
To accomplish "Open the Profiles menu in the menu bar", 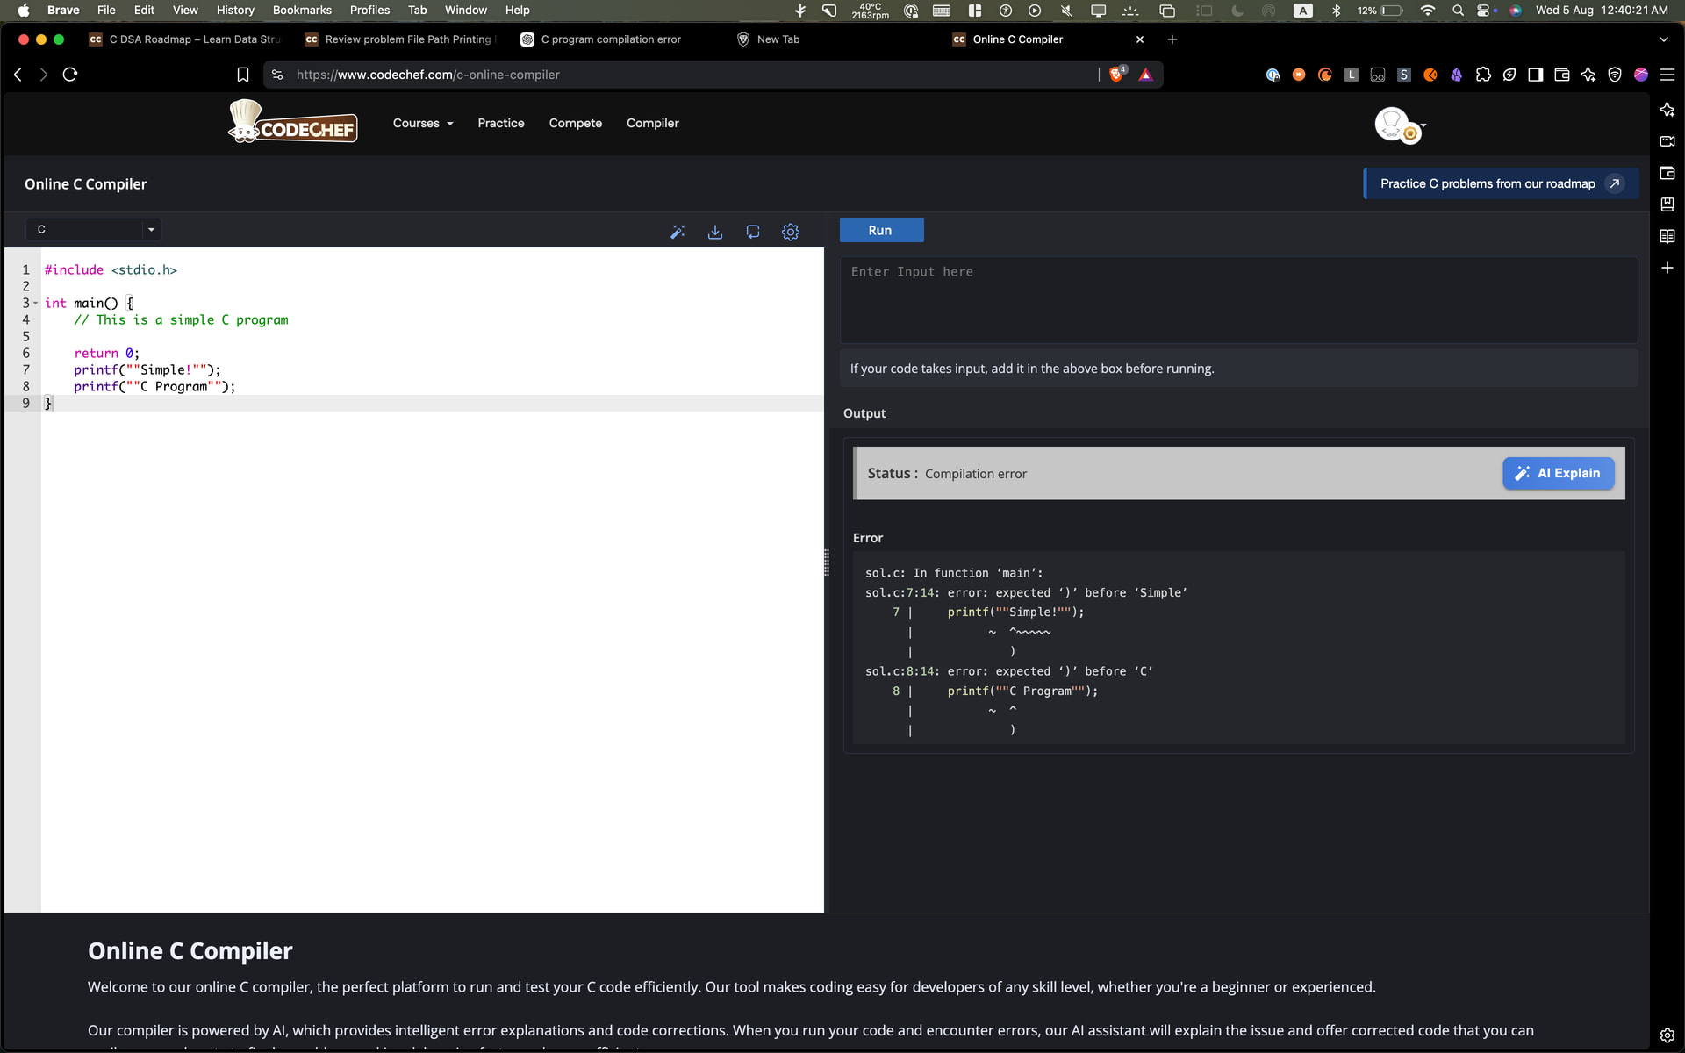I will coord(369,11).
